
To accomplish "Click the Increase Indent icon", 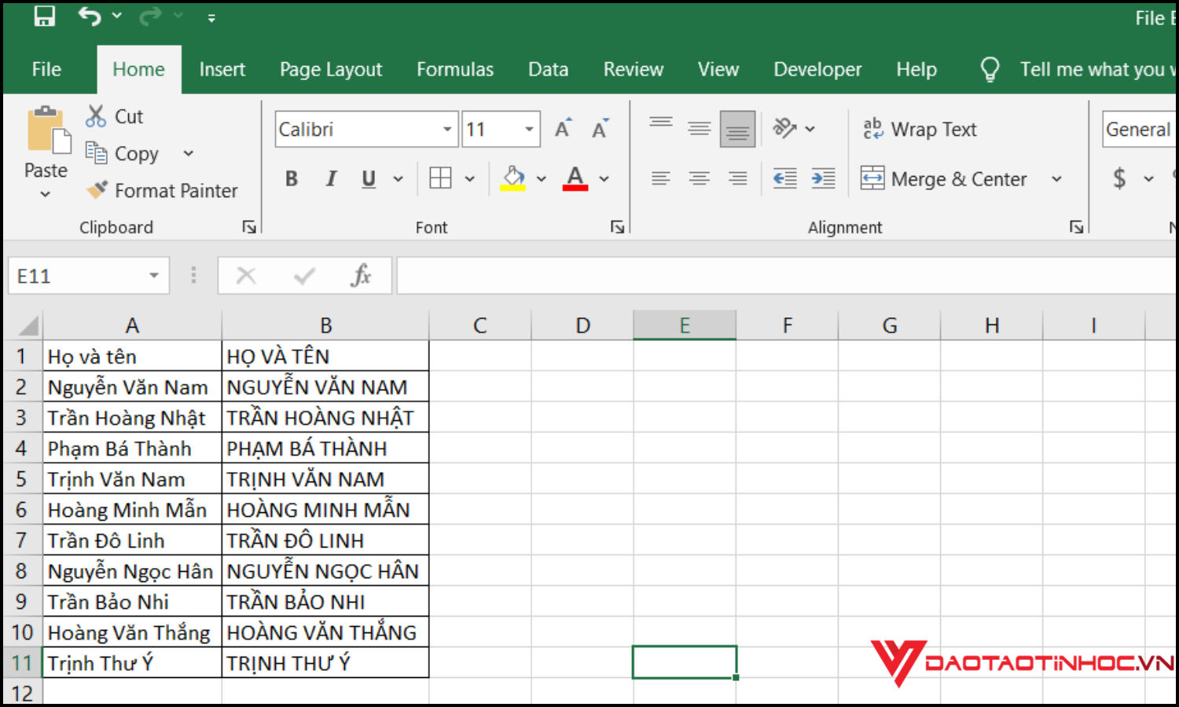I will [x=823, y=179].
